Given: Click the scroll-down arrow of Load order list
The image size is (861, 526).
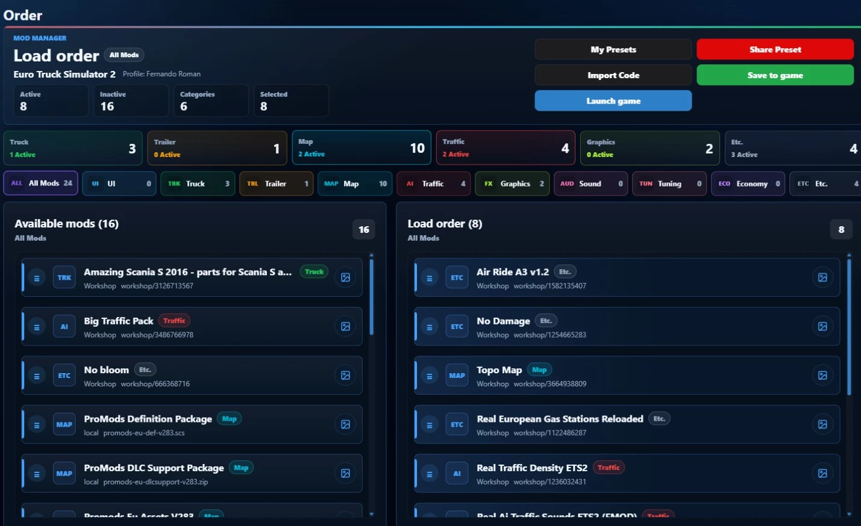Looking at the screenshot, I should tap(849, 514).
